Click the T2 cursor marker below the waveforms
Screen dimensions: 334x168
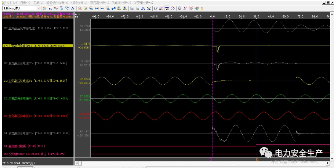coord(257,159)
